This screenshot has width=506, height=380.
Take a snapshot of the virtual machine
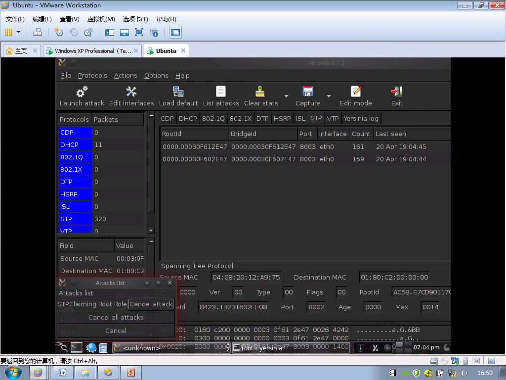58,32
